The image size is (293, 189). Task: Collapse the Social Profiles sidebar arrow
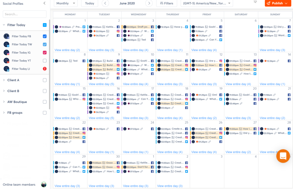click(44, 3)
